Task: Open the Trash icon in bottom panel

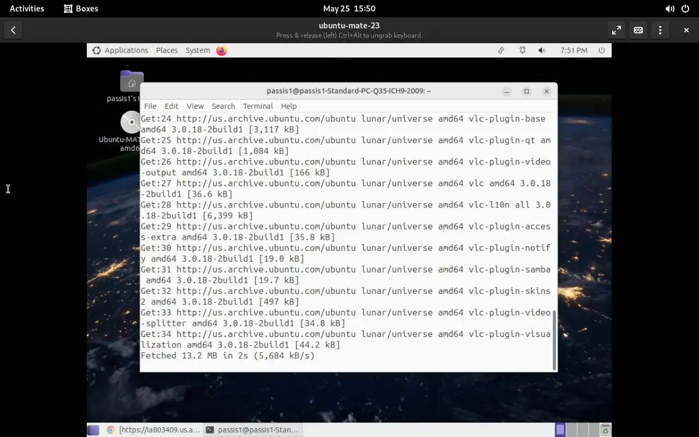Action: [605, 430]
